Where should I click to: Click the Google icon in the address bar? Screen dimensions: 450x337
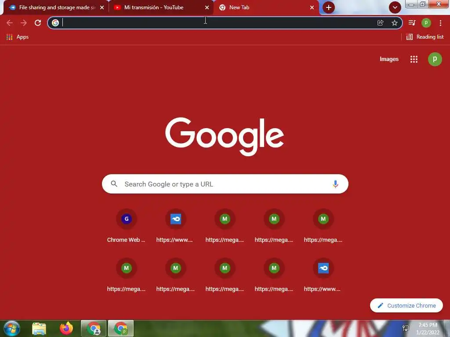point(55,23)
